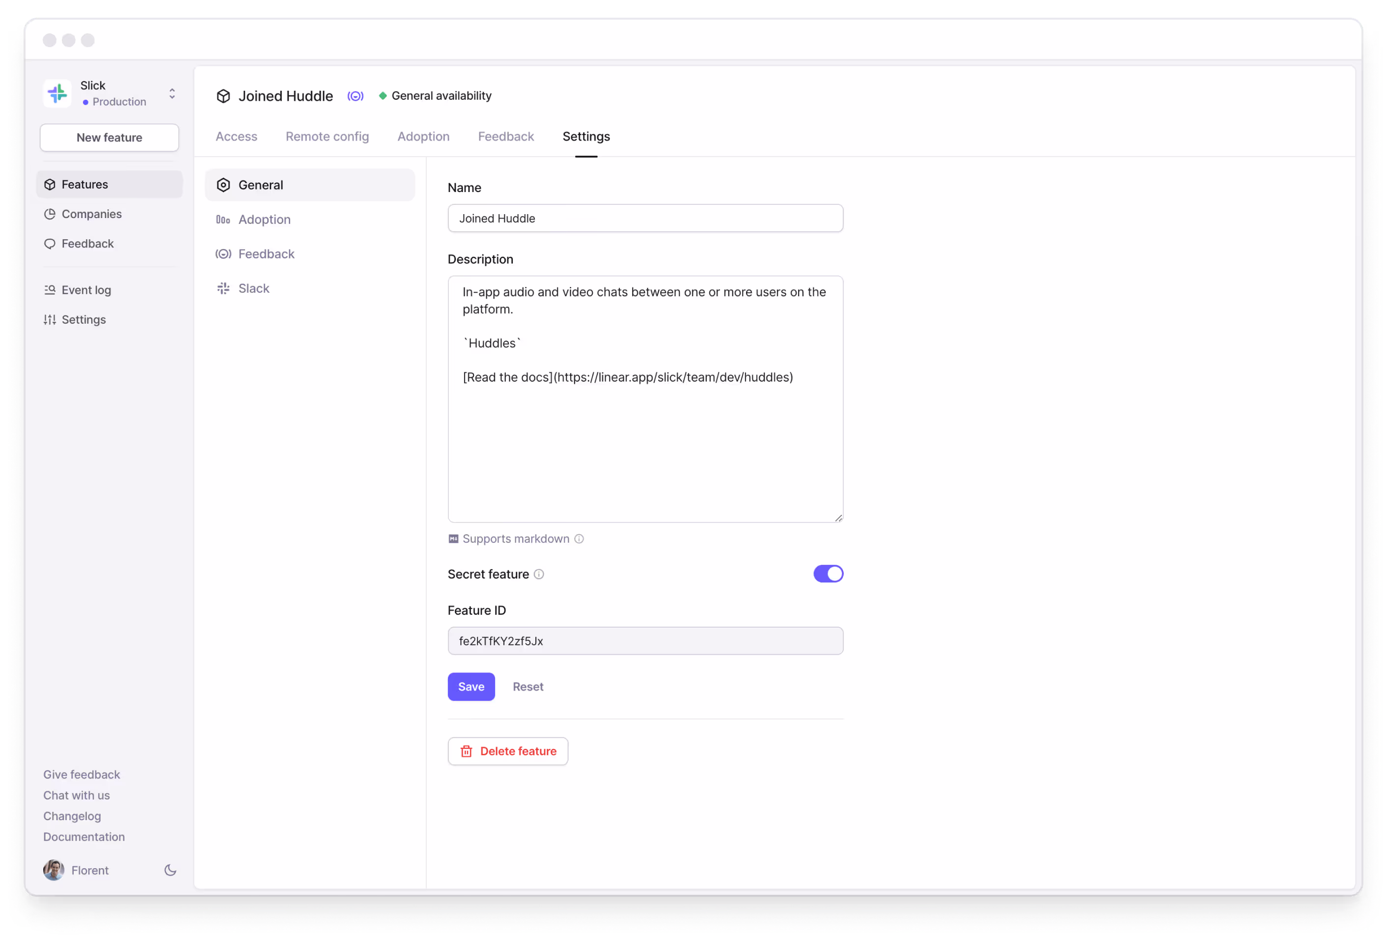Image resolution: width=1386 pixels, height=939 pixels.
Task: Switch to the Access tab
Action: [x=237, y=137]
